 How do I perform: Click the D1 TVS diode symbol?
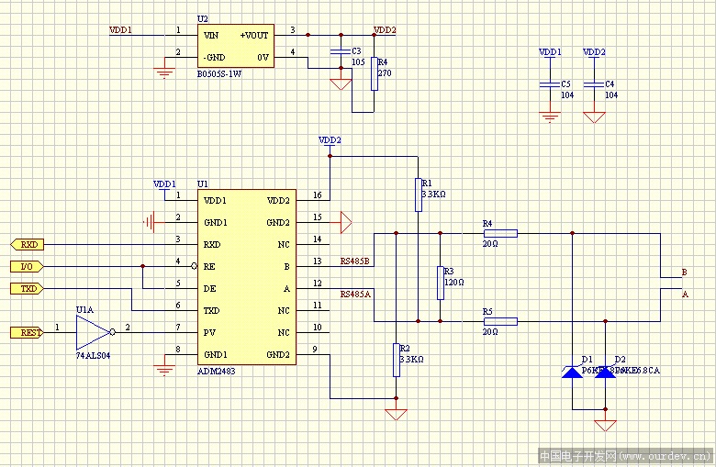(x=572, y=372)
